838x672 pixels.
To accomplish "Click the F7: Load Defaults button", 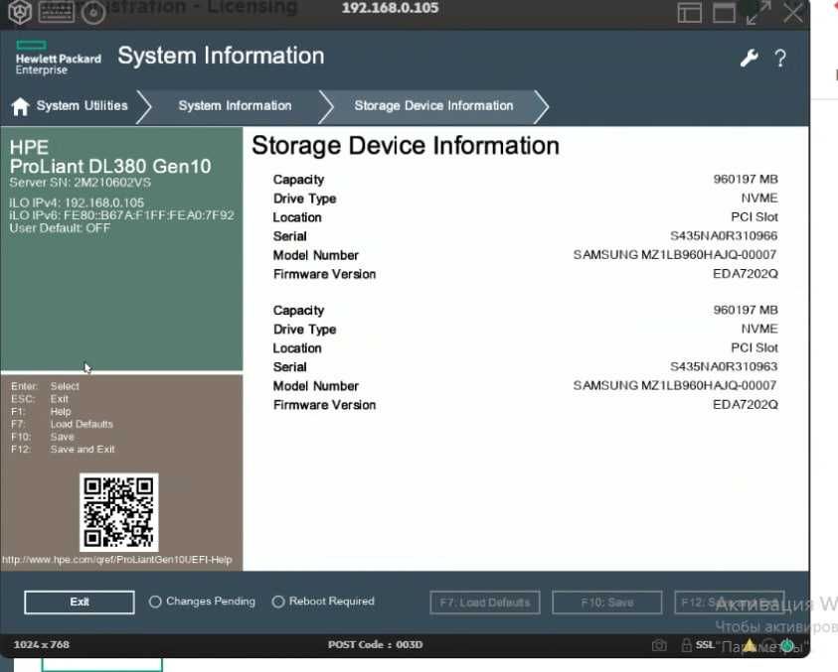I will point(485,603).
